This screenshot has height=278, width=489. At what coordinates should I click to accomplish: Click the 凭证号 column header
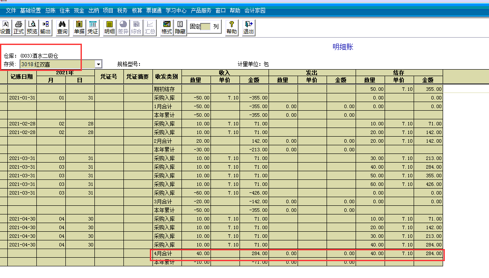tap(109, 77)
